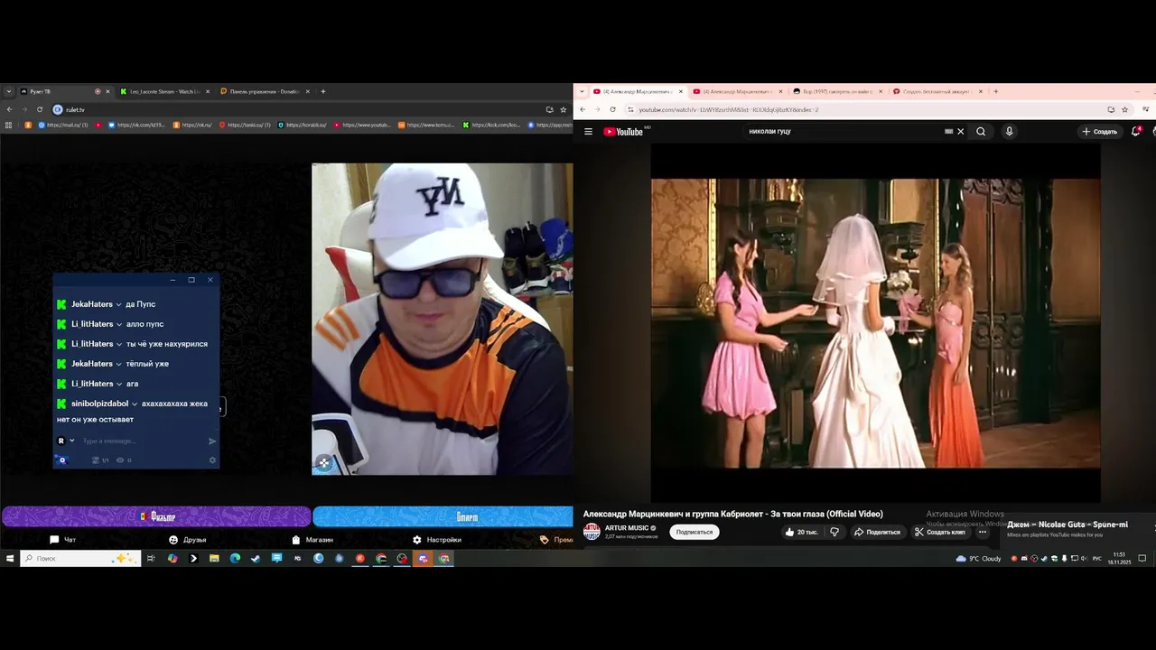Bookmark rulet.tv with the star icon
The image size is (1156, 650).
click(563, 109)
